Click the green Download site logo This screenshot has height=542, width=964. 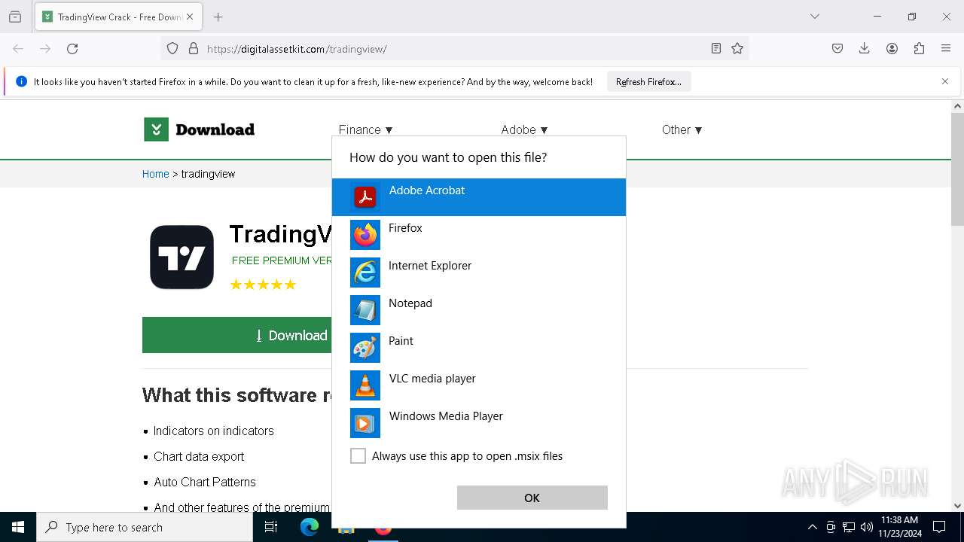[x=200, y=129]
